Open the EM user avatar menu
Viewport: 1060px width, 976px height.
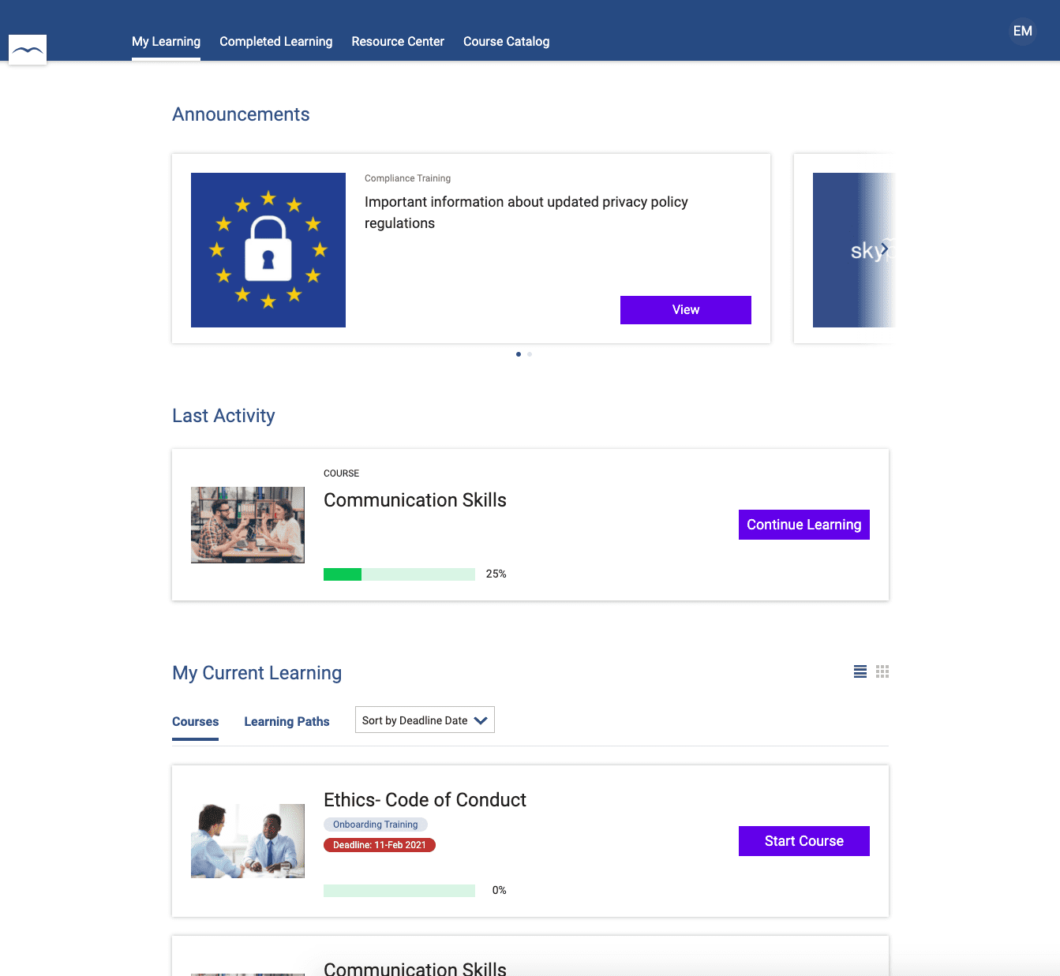[x=1022, y=32]
